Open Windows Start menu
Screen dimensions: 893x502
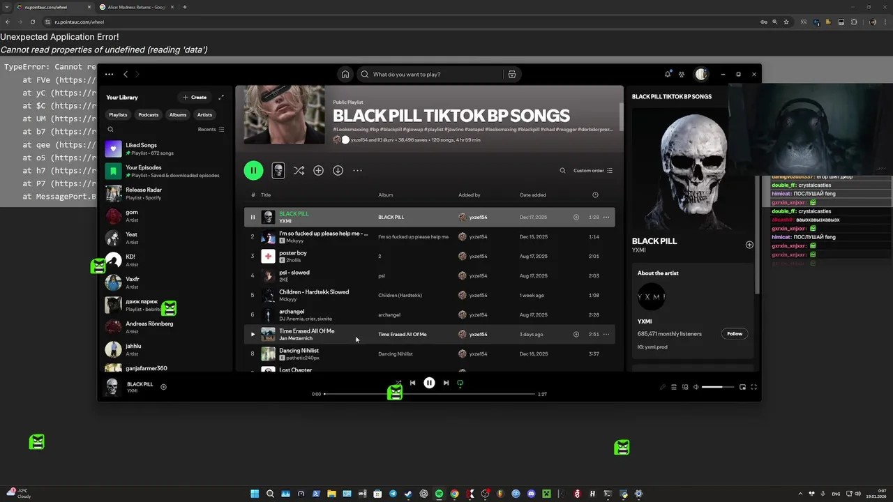coord(255,494)
